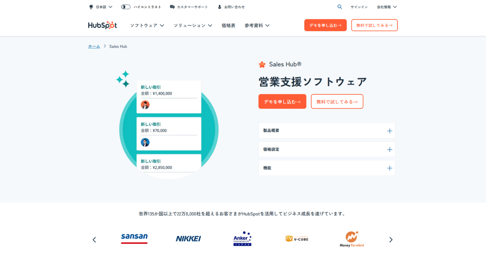Show previous customer logos with left arrow
486x254 pixels.
click(94, 240)
